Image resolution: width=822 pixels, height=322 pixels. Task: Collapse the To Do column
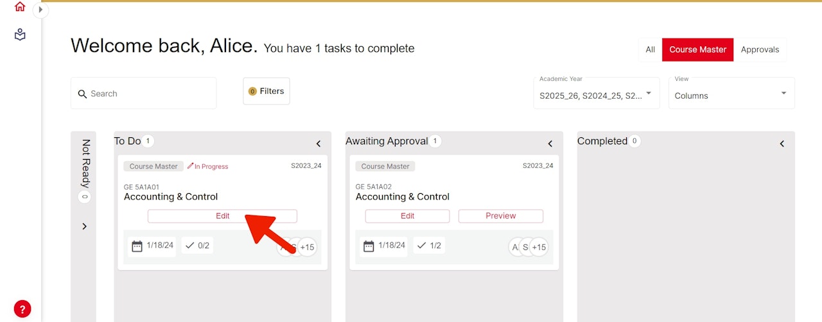(x=319, y=144)
